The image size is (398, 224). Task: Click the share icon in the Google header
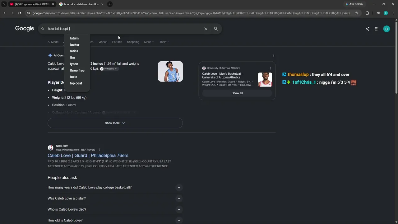(368, 29)
